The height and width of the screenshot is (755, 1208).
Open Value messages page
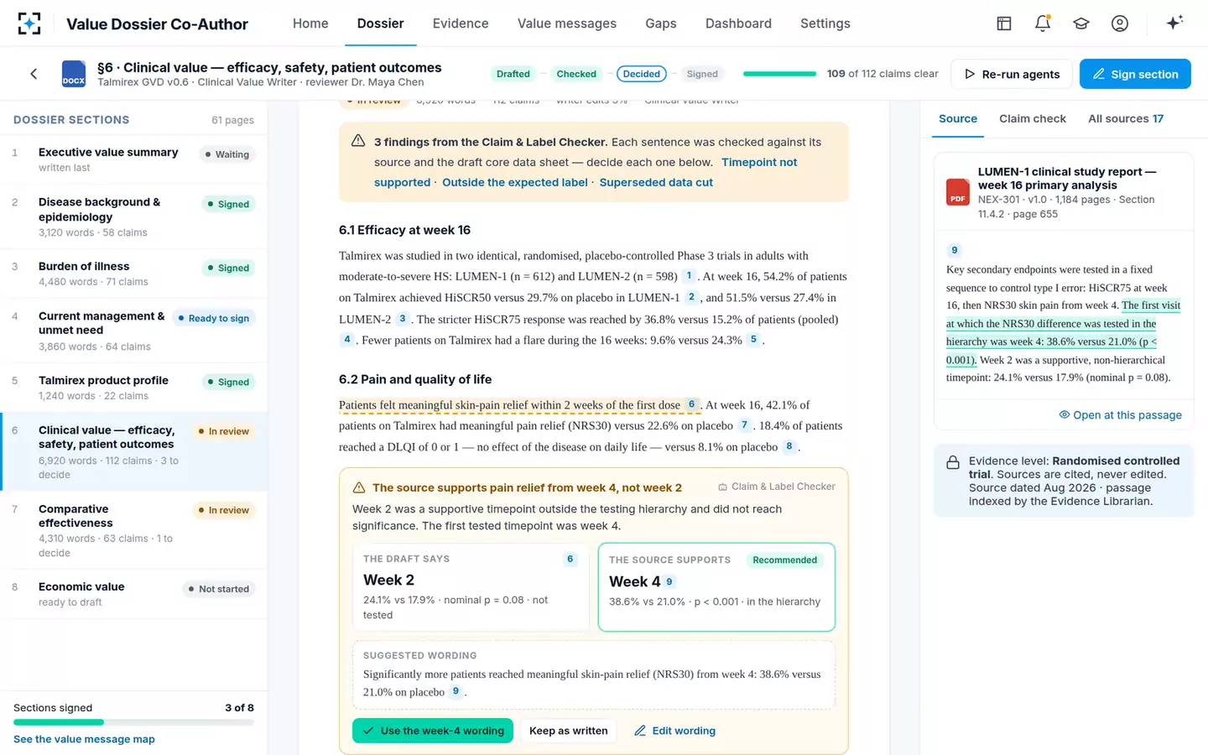(x=567, y=23)
